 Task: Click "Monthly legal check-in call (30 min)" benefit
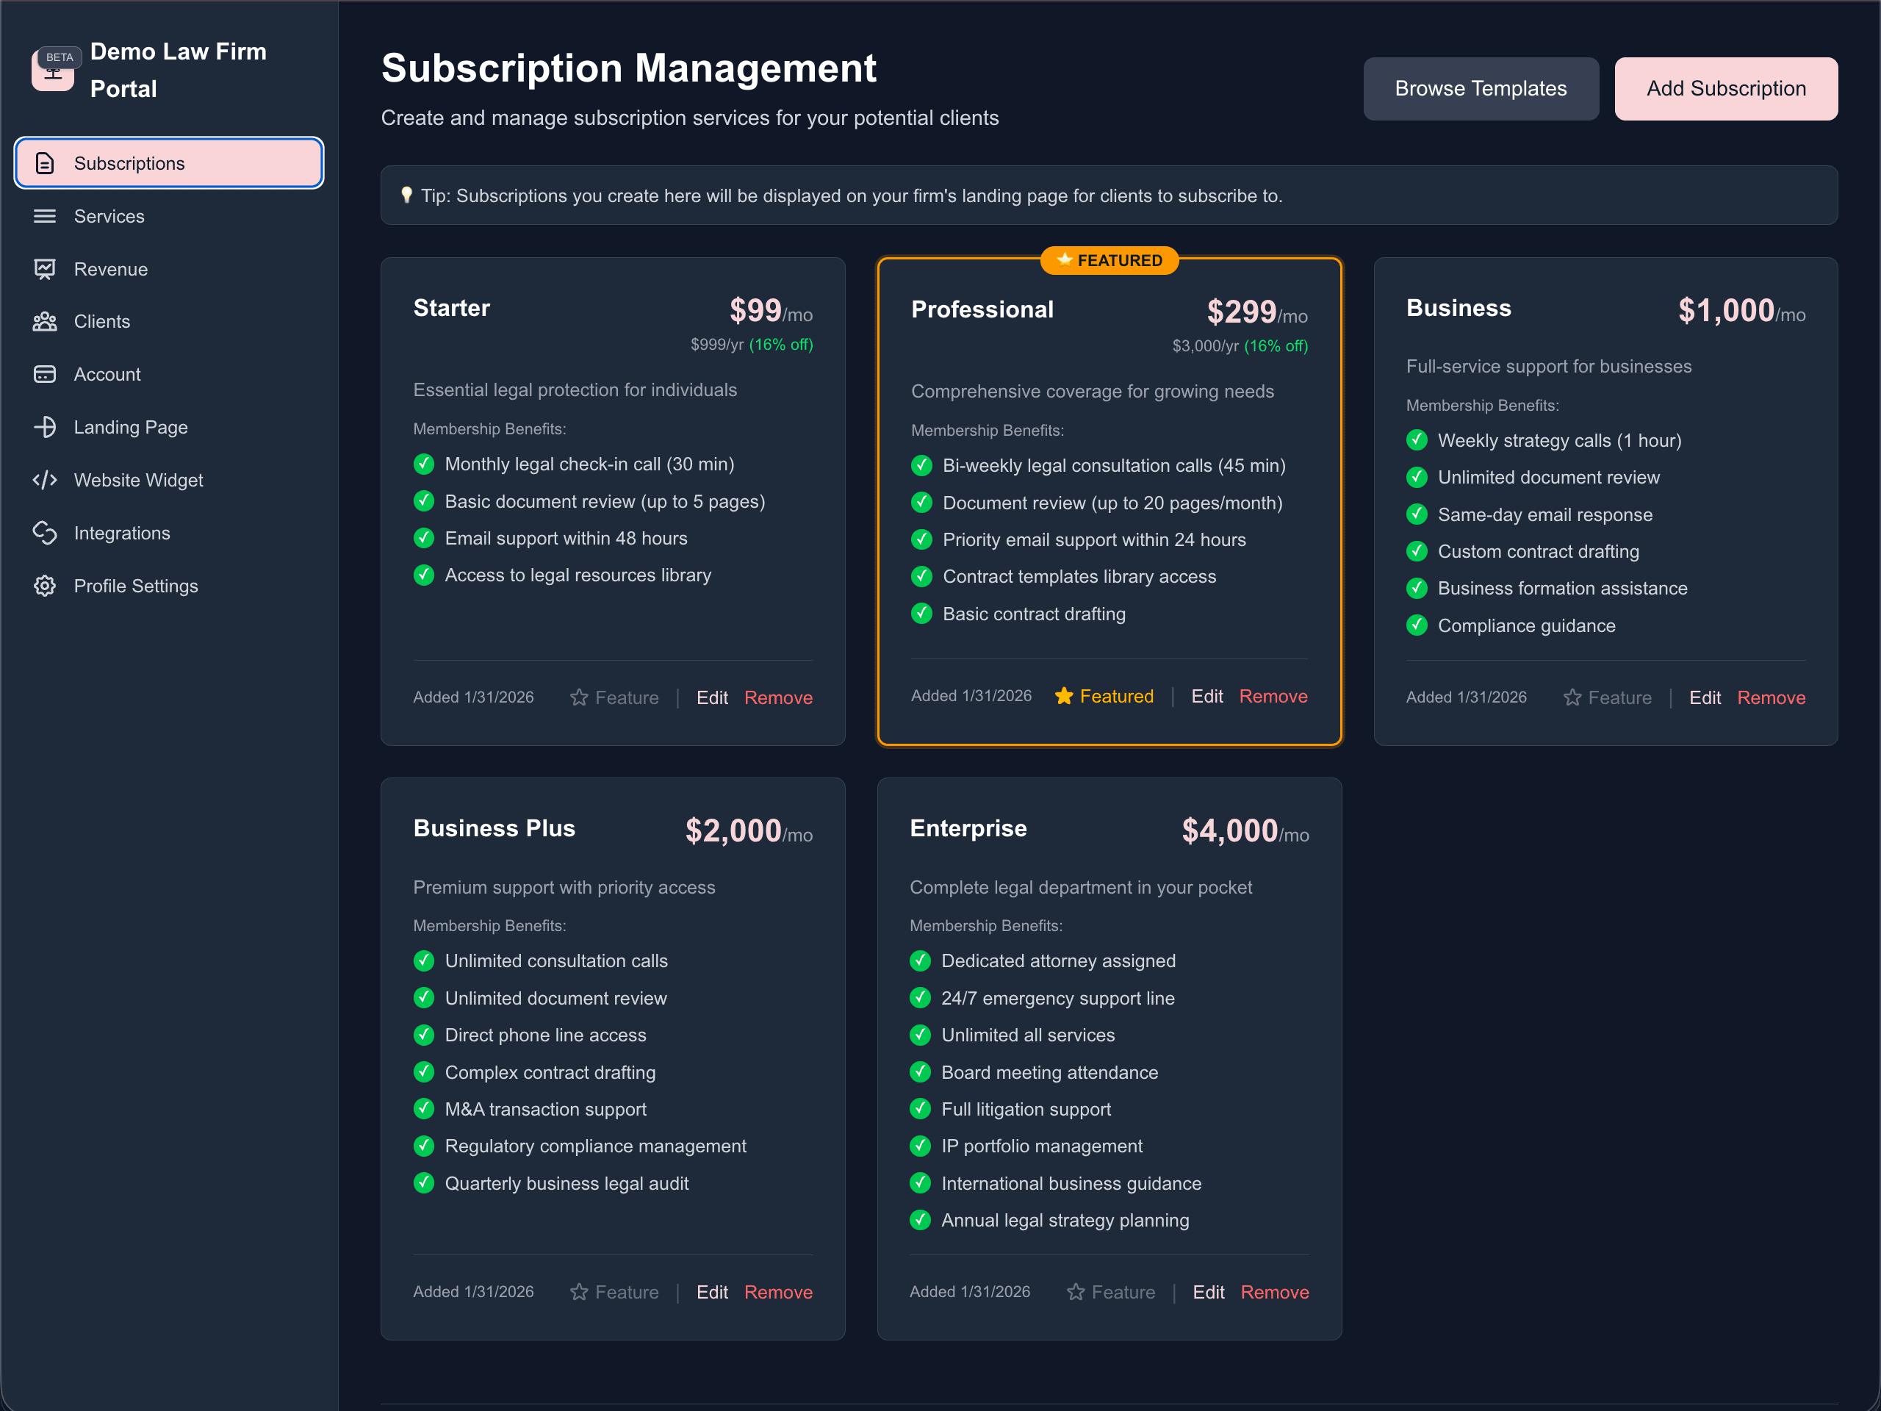pos(589,464)
